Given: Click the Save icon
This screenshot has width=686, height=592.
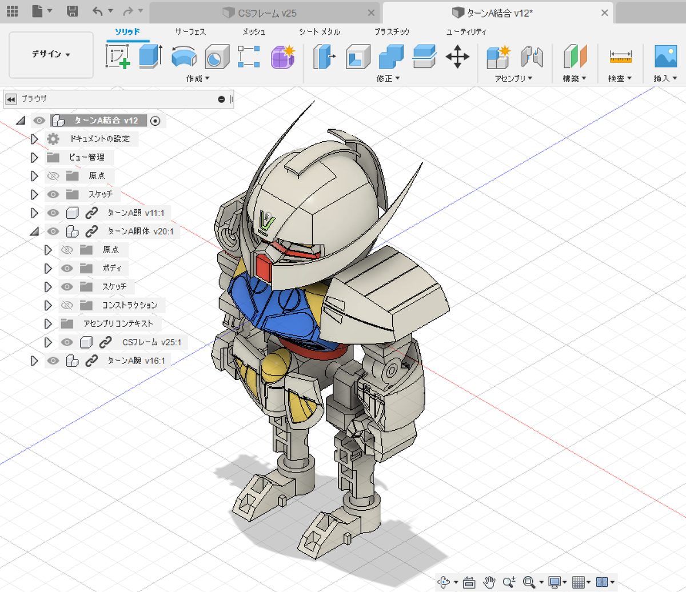Looking at the screenshot, I should 73,11.
